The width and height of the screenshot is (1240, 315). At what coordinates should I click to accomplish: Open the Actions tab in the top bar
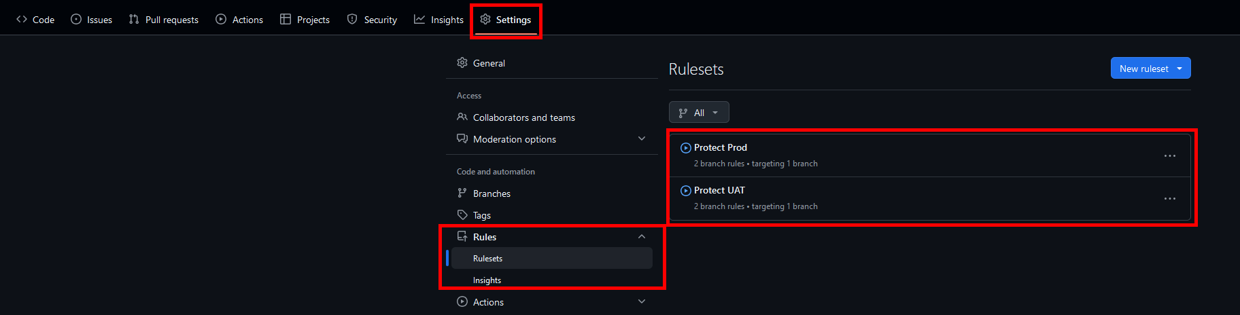click(x=239, y=19)
